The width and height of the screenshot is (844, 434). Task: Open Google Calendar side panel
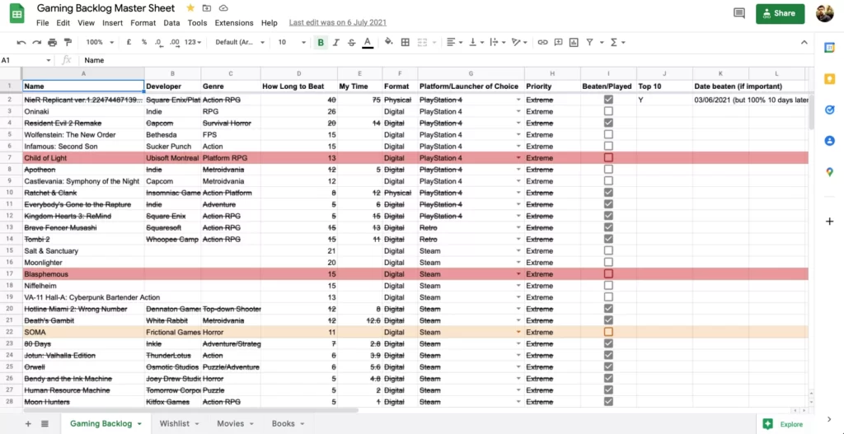point(829,48)
